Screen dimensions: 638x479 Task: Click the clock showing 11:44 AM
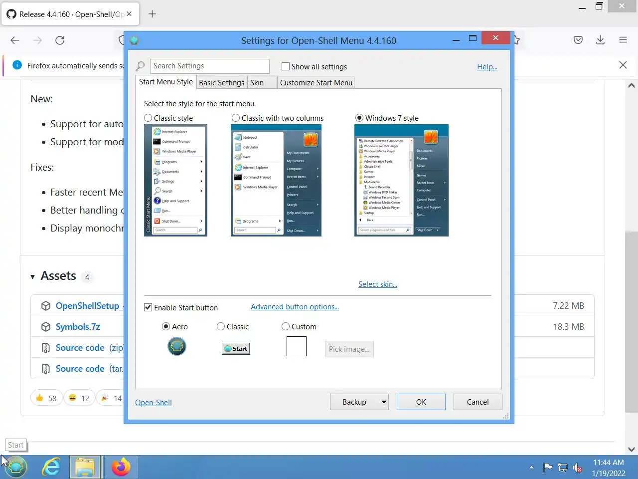(609, 462)
